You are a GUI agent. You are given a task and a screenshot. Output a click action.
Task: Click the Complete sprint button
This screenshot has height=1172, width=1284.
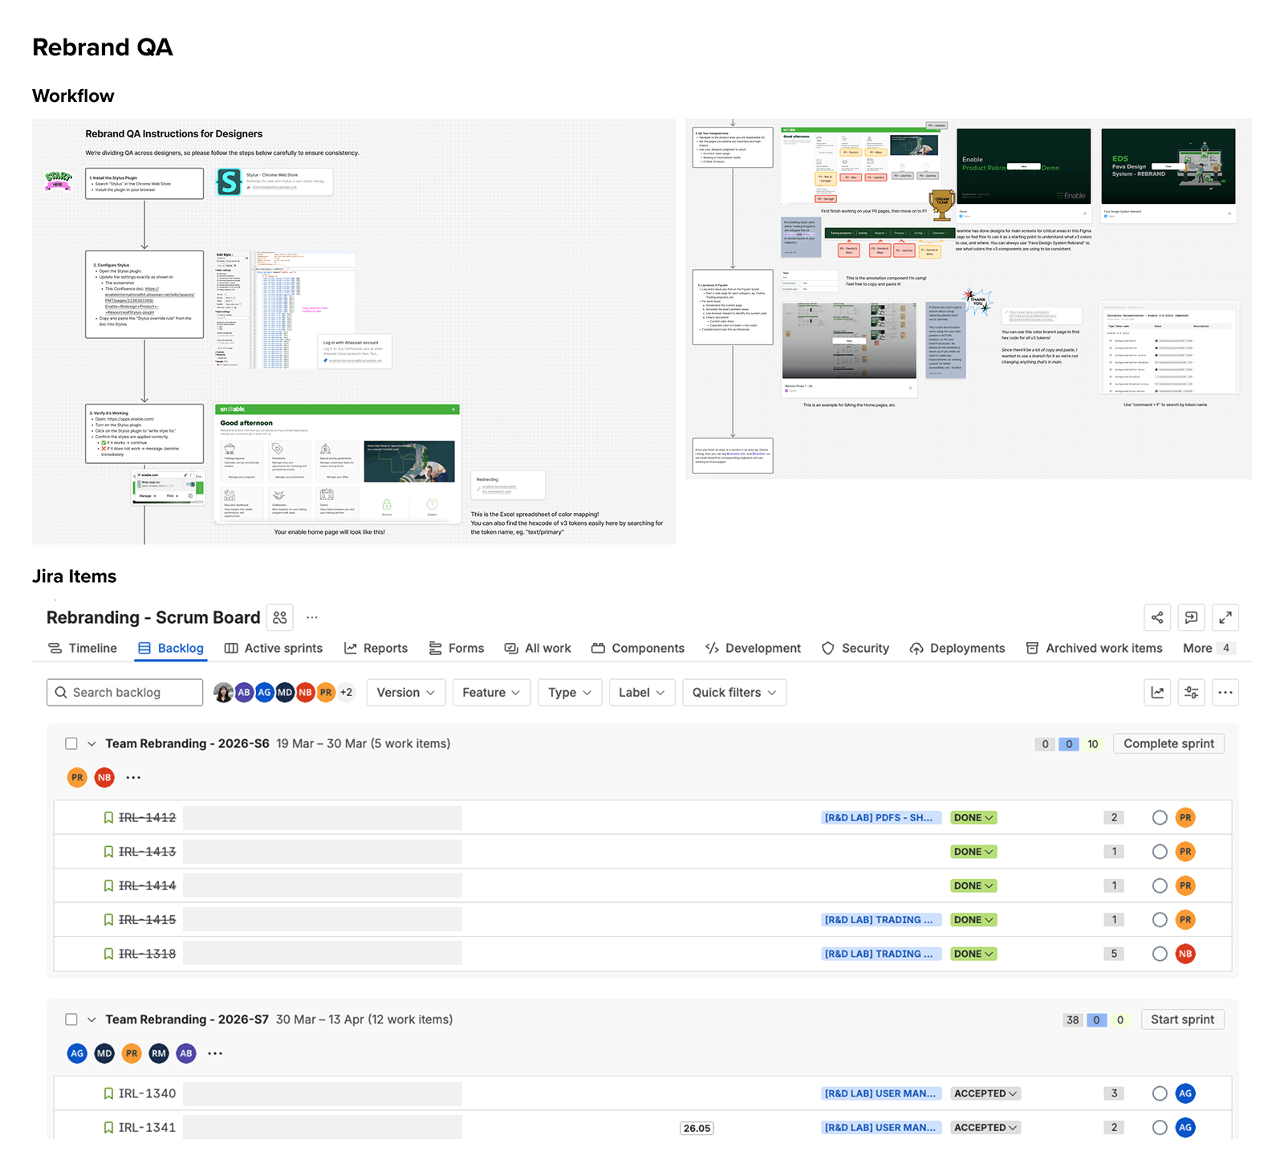(x=1168, y=743)
